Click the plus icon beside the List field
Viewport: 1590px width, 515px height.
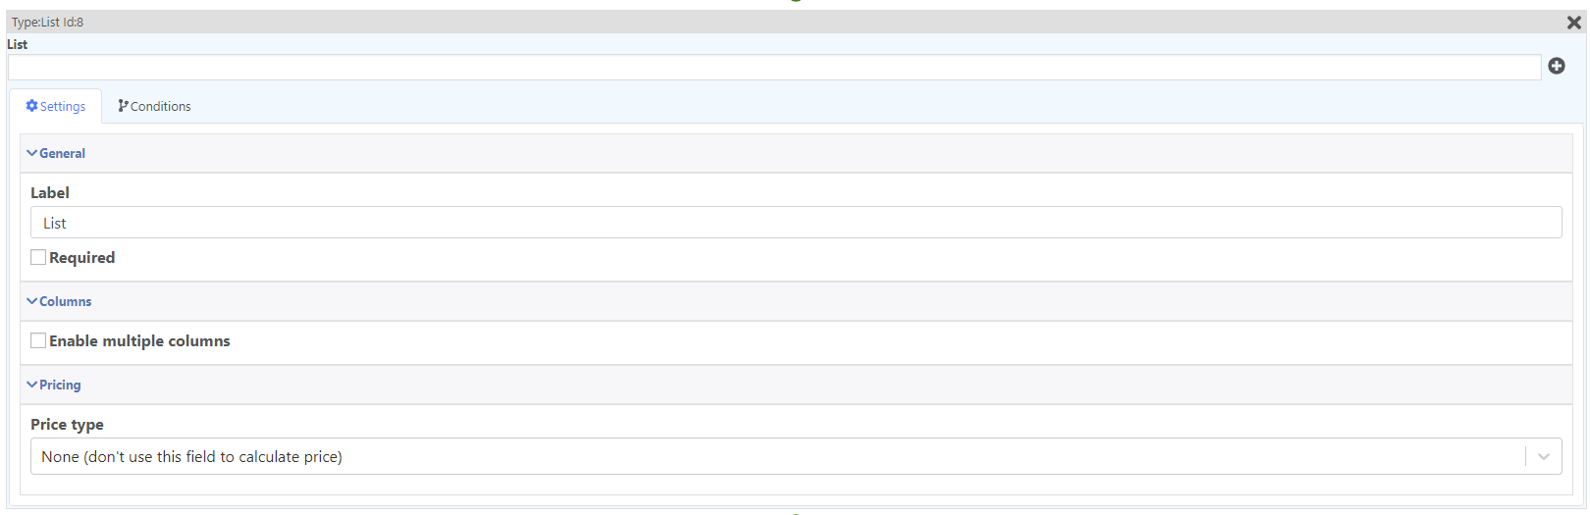point(1557,66)
